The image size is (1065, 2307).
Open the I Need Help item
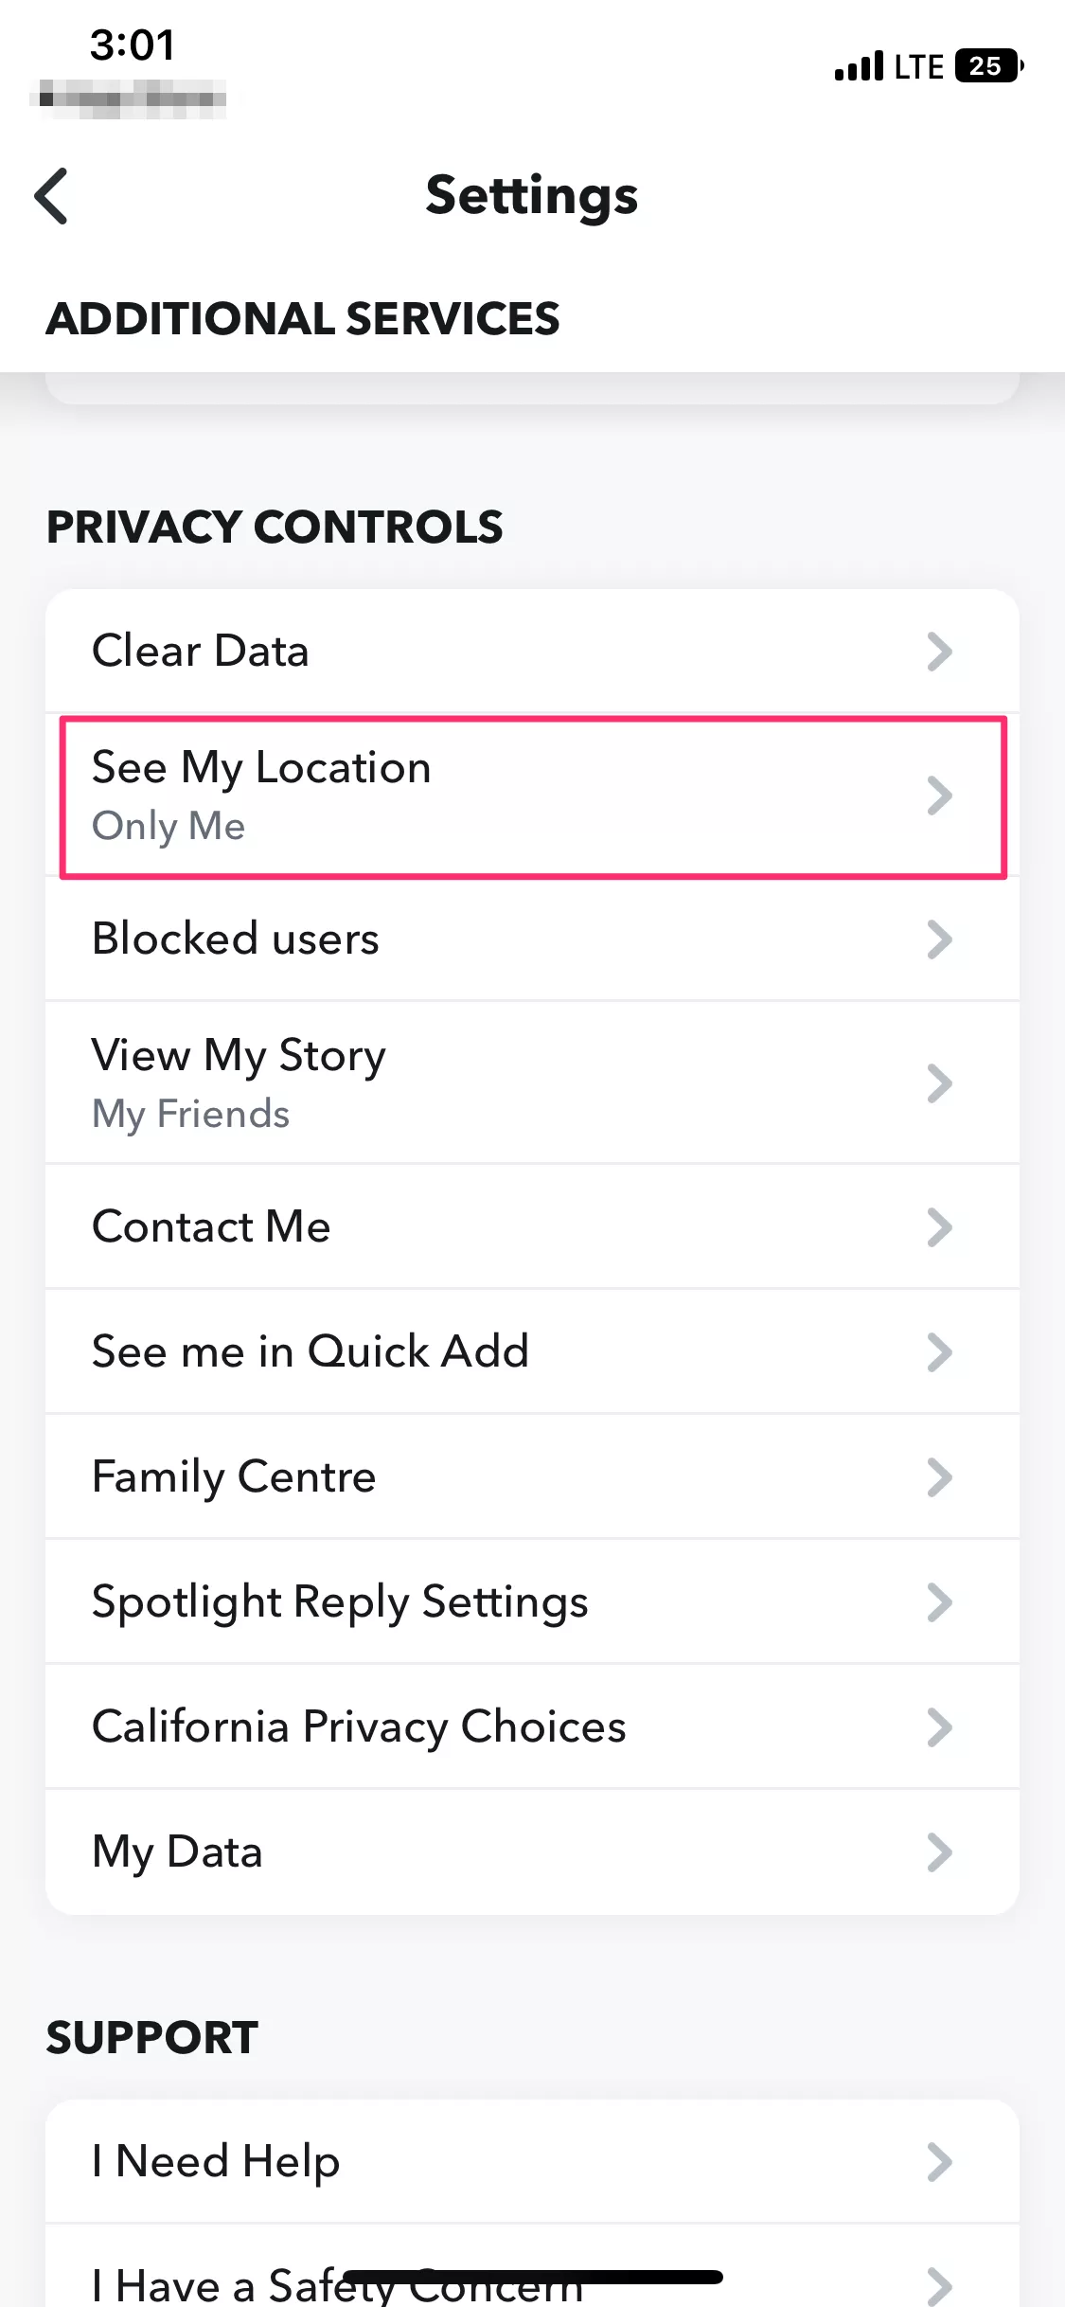click(x=532, y=2161)
